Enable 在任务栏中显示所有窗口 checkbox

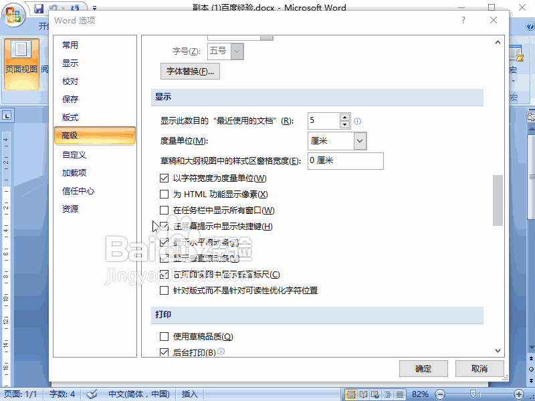(164, 210)
